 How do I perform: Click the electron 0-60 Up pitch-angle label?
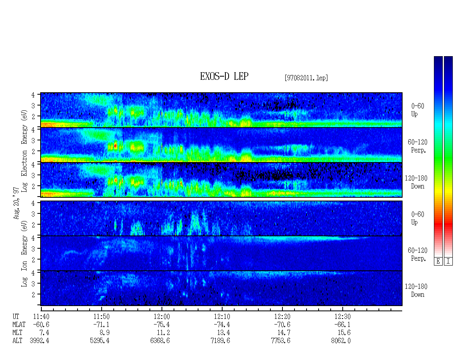[x=417, y=110]
